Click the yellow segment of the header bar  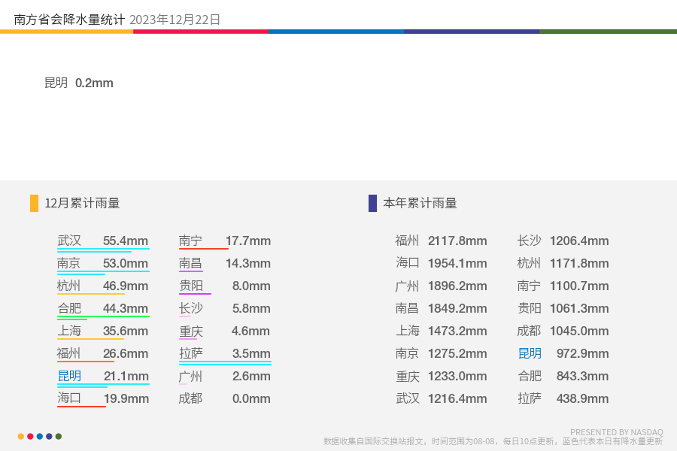click(x=66, y=32)
